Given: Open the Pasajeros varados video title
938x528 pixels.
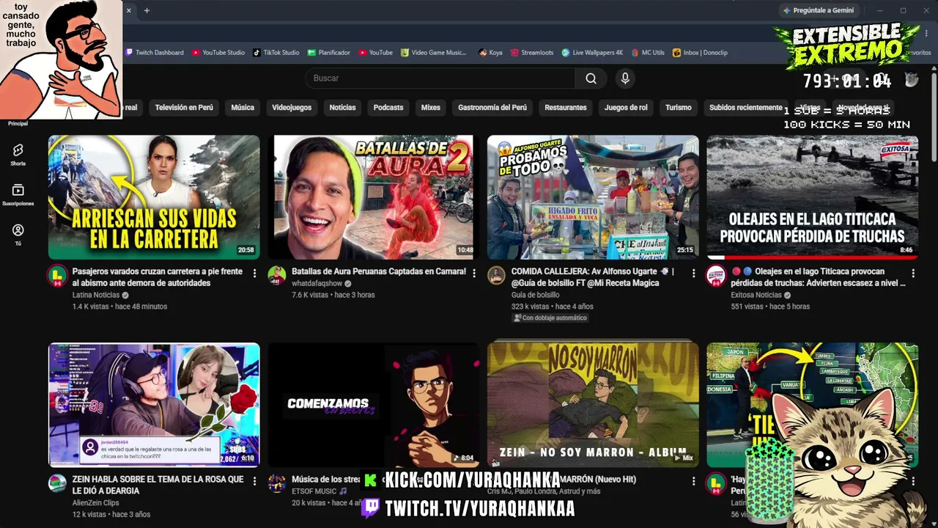Looking at the screenshot, I should click(158, 277).
